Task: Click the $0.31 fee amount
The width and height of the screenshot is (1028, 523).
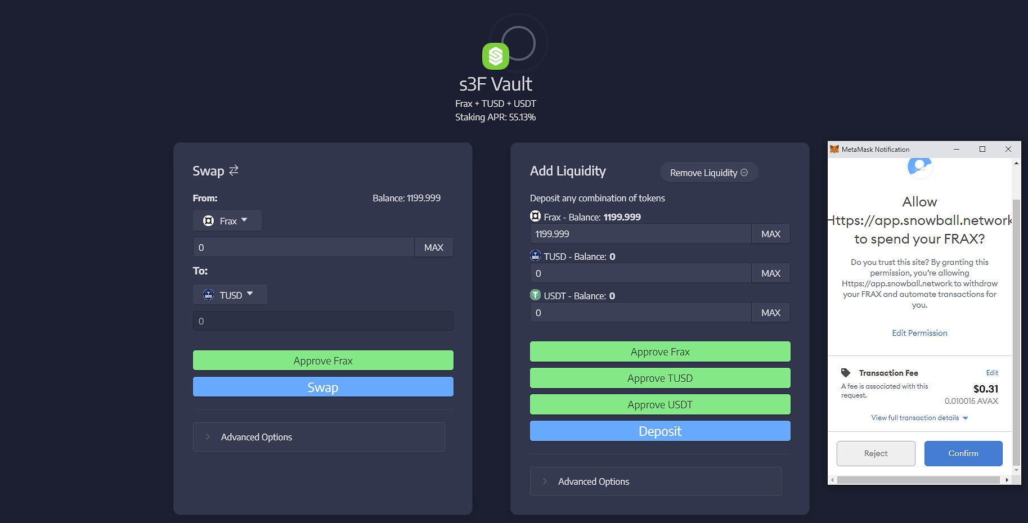Action: click(x=986, y=389)
